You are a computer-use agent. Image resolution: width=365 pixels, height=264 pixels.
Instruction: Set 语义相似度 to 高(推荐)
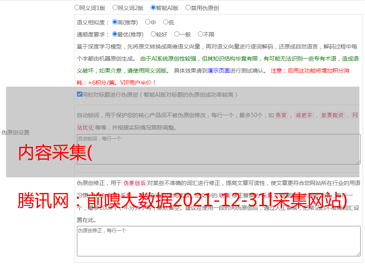click(x=115, y=22)
